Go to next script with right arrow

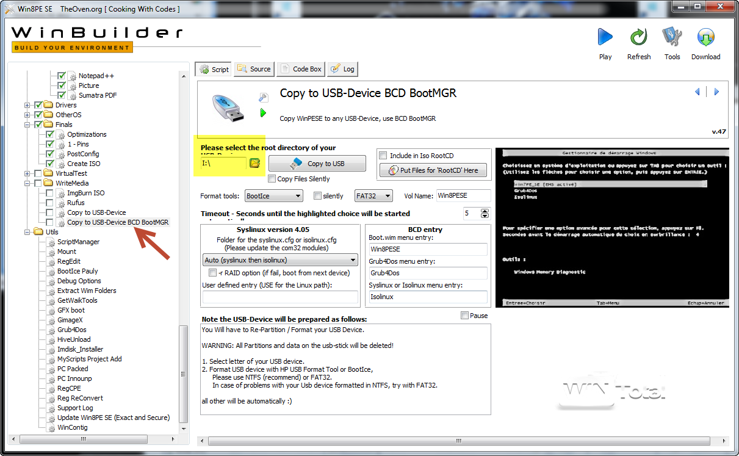point(716,92)
